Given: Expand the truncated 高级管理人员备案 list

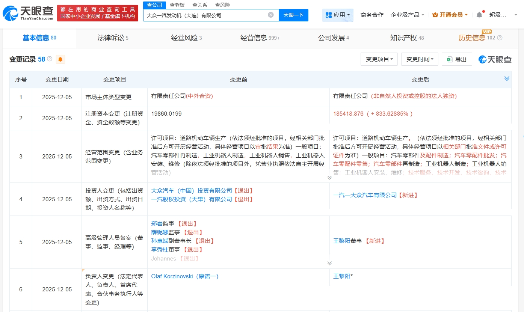Looking at the screenshot, I should tap(329, 263).
